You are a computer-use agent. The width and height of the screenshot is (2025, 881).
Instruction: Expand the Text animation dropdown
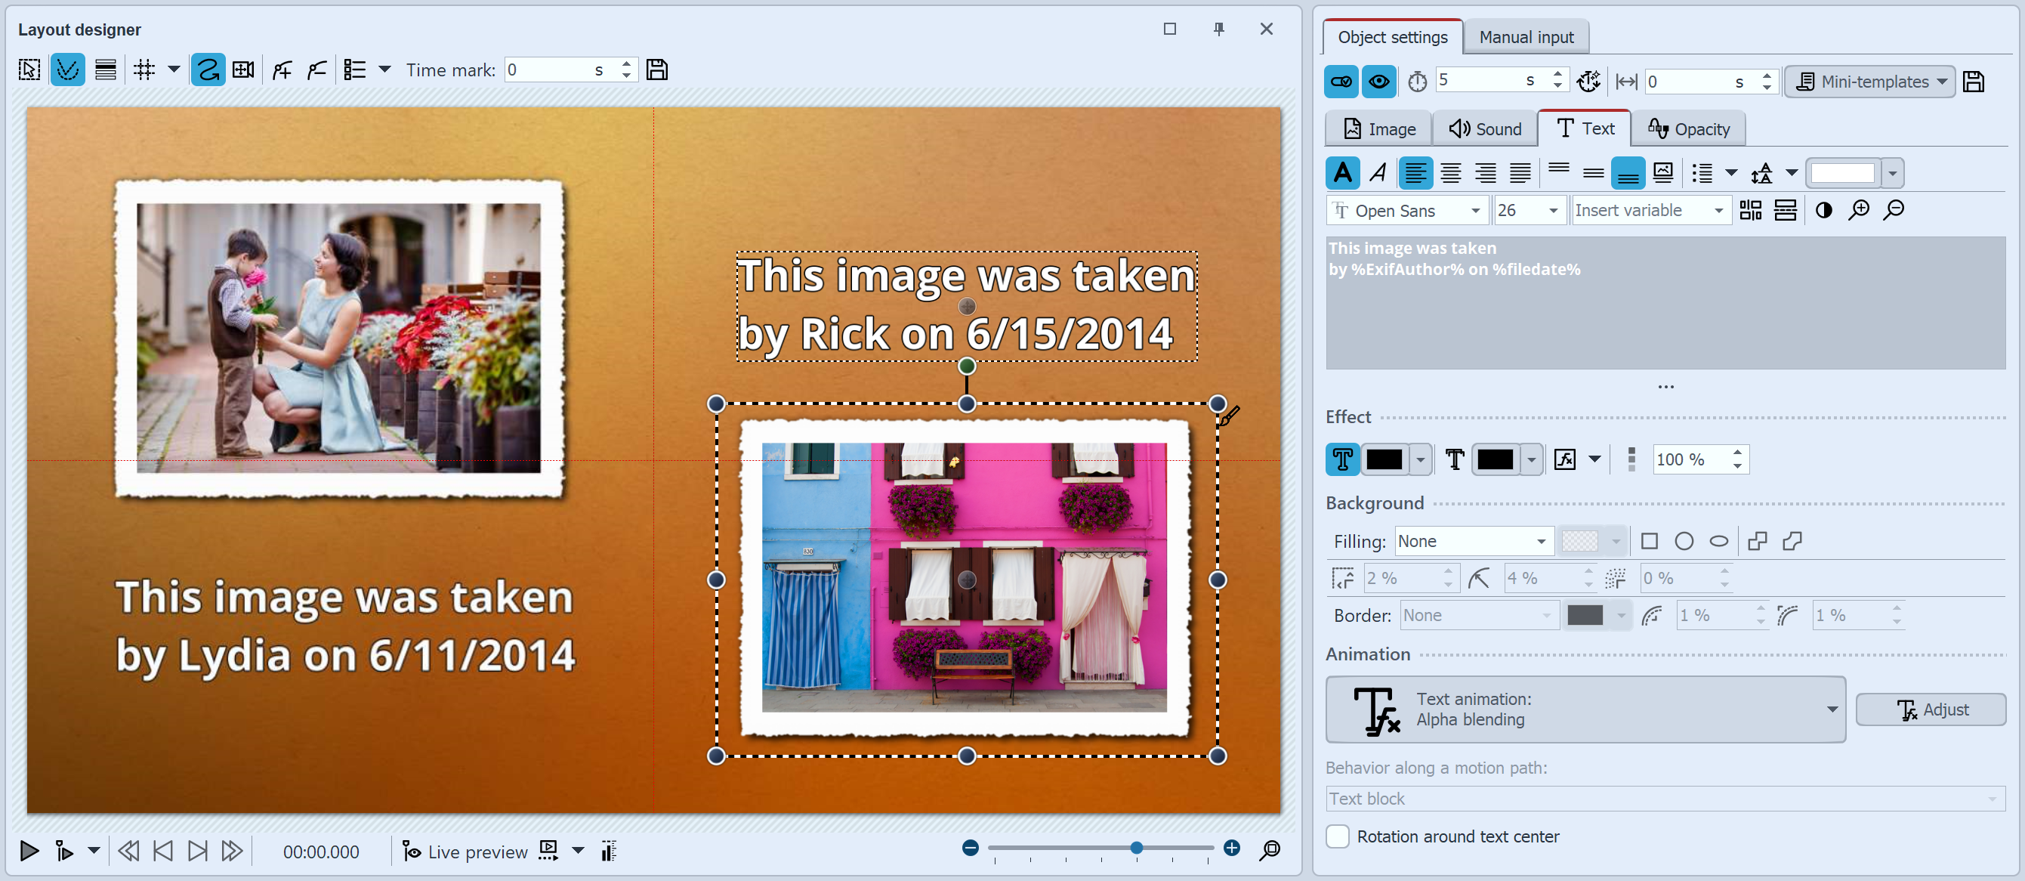tap(1834, 708)
